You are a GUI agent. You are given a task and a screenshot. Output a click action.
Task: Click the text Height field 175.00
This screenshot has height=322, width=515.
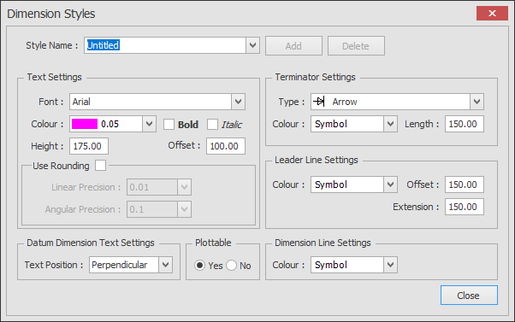[89, 146]
